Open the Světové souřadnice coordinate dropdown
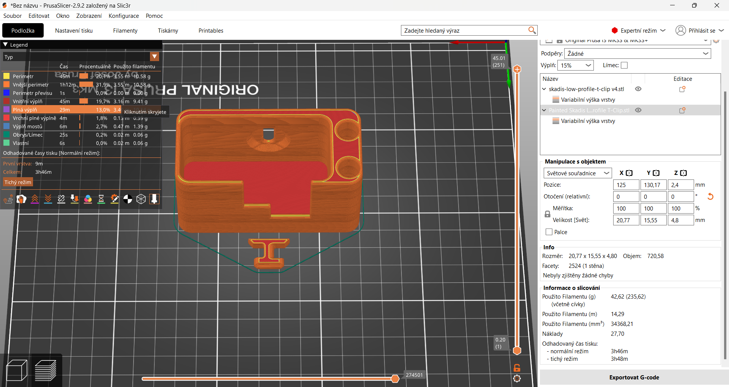This screenshot has width=729, height=387. coord(578,173)
